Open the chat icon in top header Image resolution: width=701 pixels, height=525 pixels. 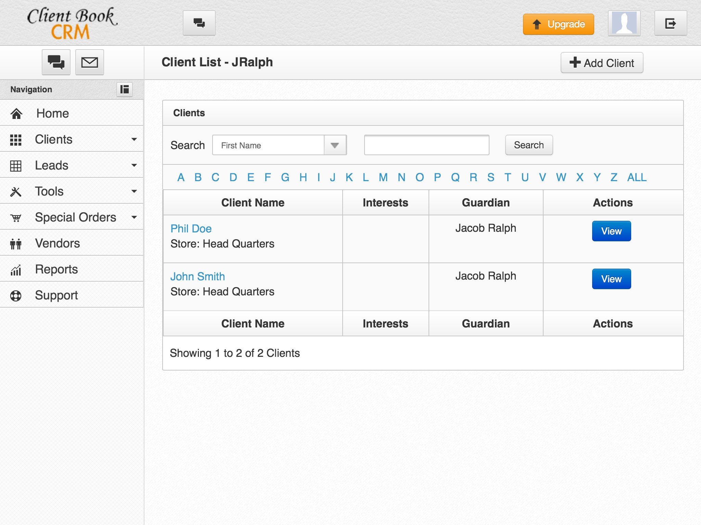199,23
